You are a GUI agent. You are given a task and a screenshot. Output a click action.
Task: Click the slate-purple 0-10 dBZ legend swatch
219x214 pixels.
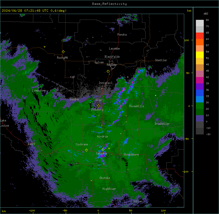pos(200,118)
